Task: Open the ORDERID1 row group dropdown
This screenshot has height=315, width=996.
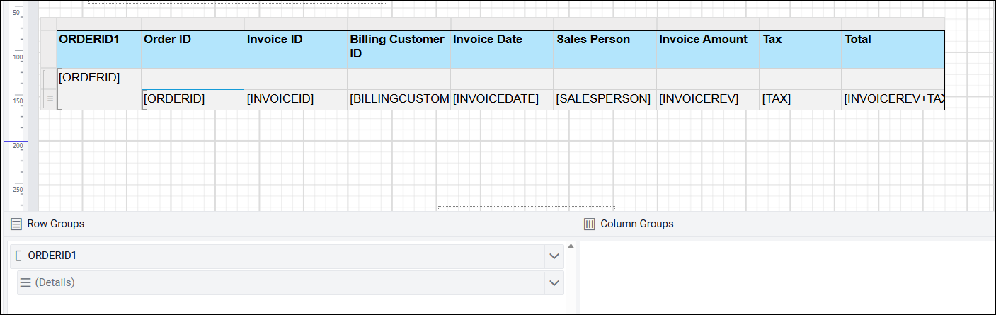Action: 554,256
